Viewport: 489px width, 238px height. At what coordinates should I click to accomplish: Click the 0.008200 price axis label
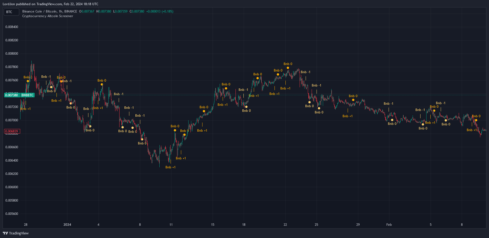click(12, 40)
